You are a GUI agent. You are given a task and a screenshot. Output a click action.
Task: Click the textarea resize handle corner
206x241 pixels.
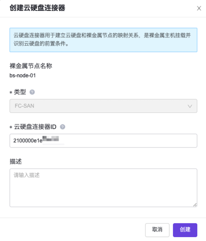pyautogui.click(x=195, y=205)
